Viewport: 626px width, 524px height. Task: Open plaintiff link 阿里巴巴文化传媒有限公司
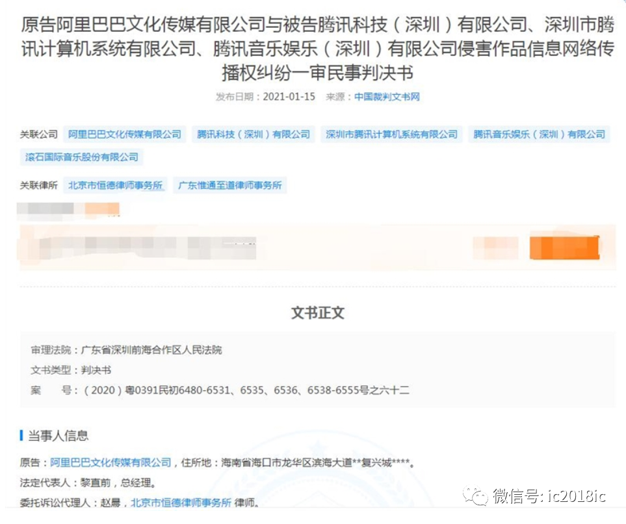pos(111,462)
